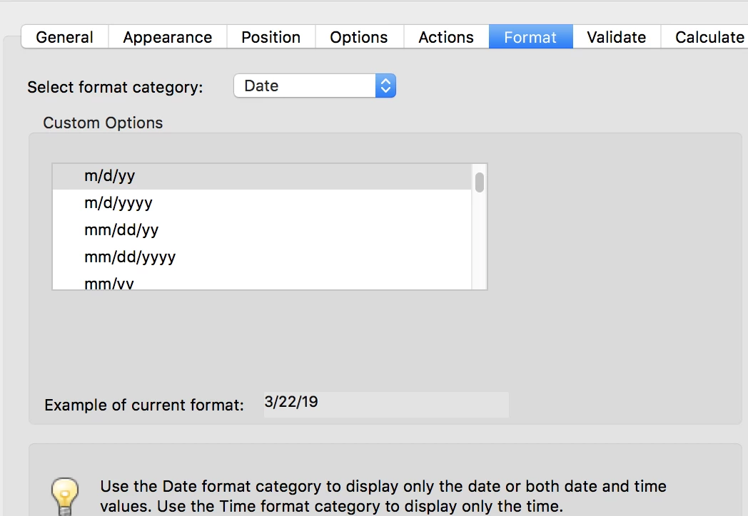Click the scrollbar track below the thumb

[x=480, y=242]
